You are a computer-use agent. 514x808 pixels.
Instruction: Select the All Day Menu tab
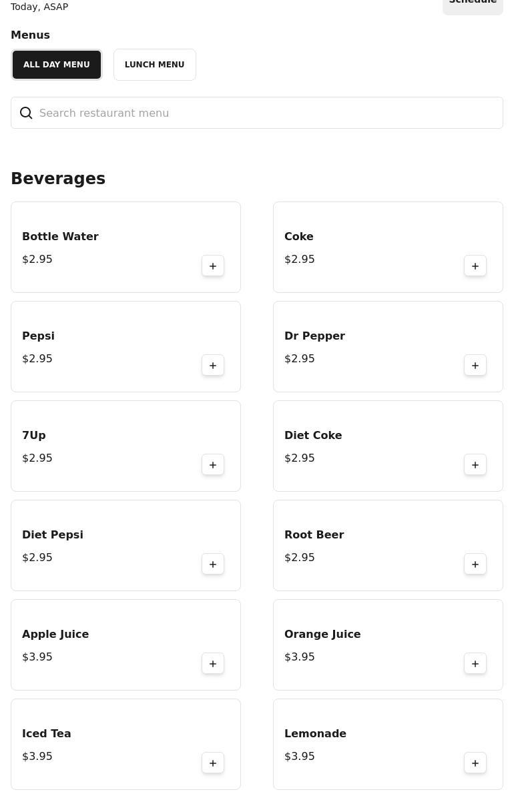(57, 65)
